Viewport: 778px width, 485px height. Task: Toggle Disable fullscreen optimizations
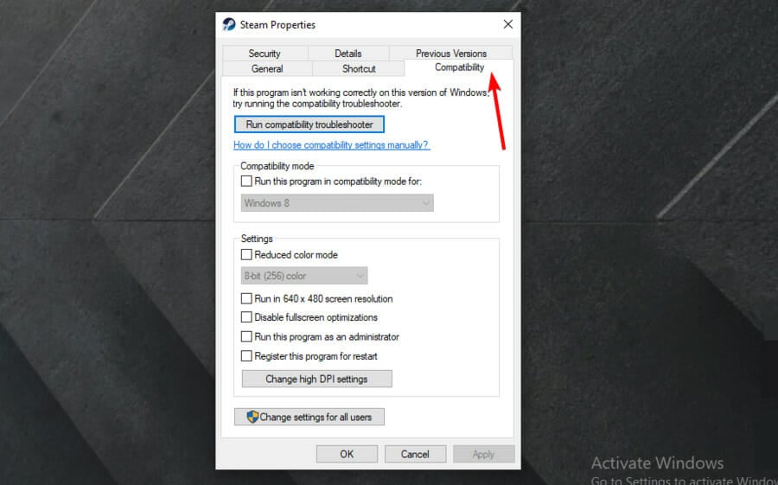tap(246, 316)
